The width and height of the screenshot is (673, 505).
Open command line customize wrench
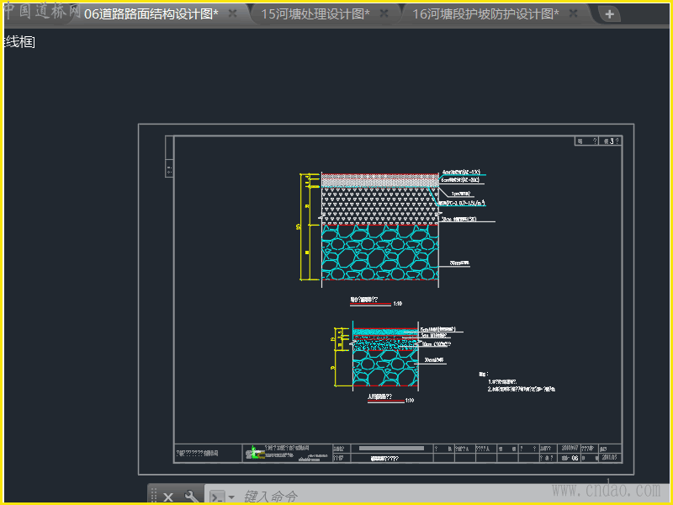click(192, 497)
